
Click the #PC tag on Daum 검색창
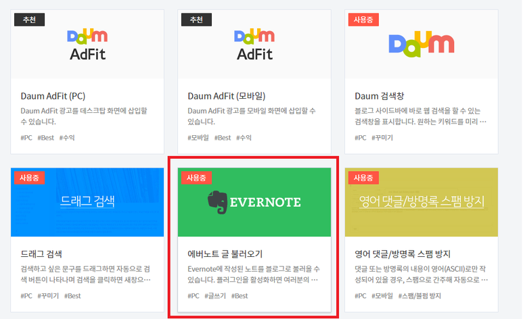coord(361,138)
